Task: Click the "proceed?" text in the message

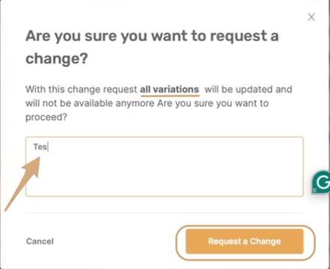Action: (x=46, y=117)
